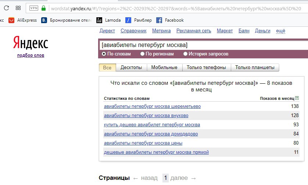
Task: Open the Баян link
Action: [244, 31]
